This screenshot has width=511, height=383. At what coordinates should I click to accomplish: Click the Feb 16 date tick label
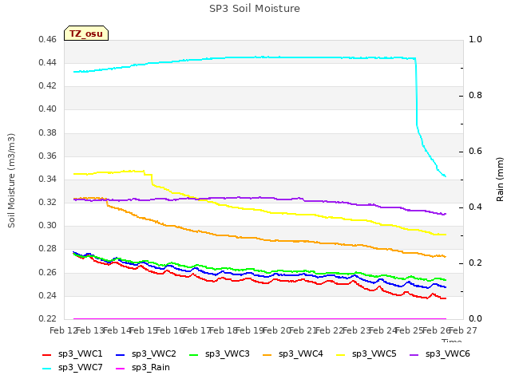[170, 331]
